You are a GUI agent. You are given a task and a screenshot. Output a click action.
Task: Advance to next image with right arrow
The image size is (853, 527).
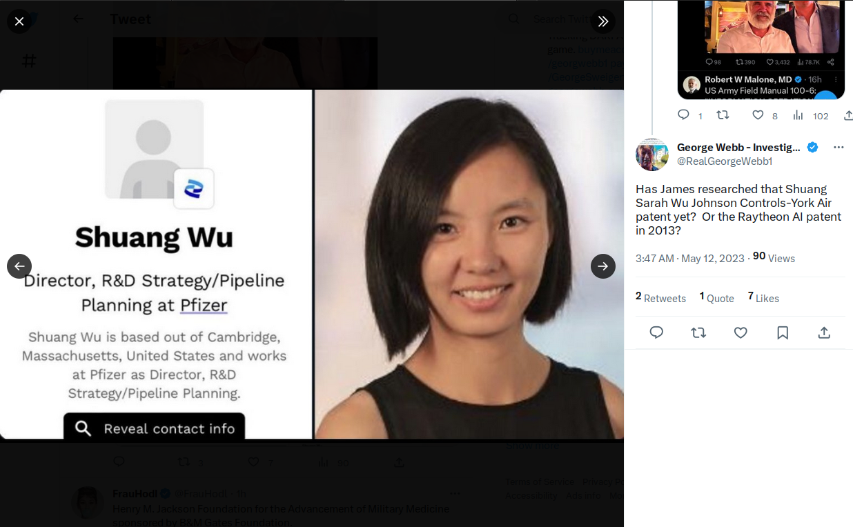[602, 266]
